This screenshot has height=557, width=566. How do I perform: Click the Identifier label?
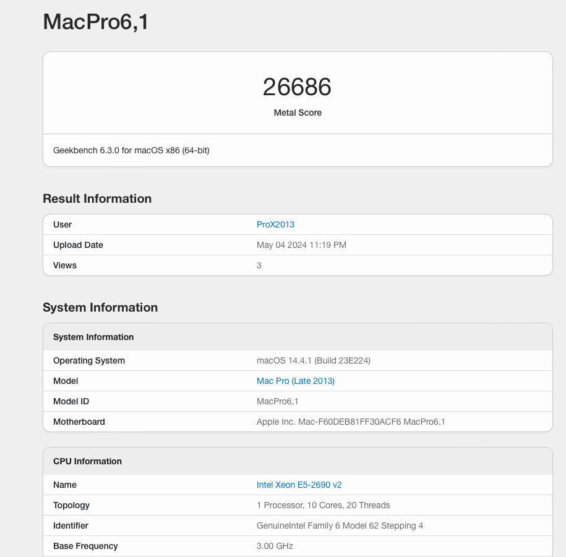pos(71,525)
